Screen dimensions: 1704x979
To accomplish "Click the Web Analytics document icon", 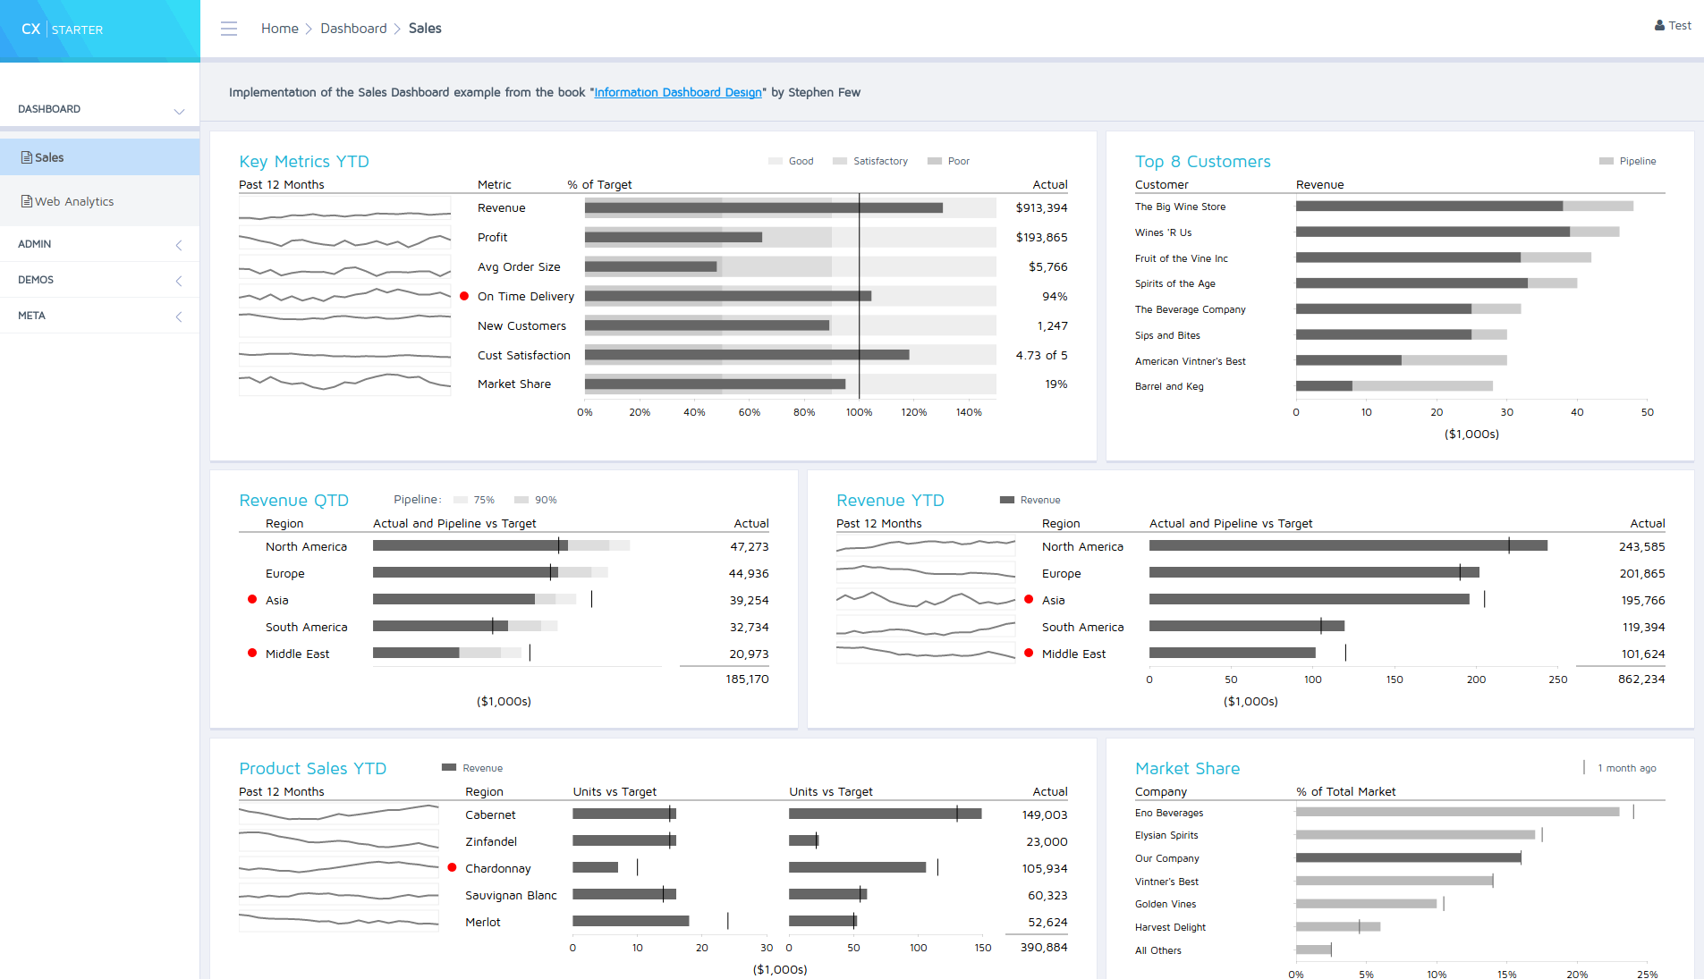I will click(x=27, y=202).
